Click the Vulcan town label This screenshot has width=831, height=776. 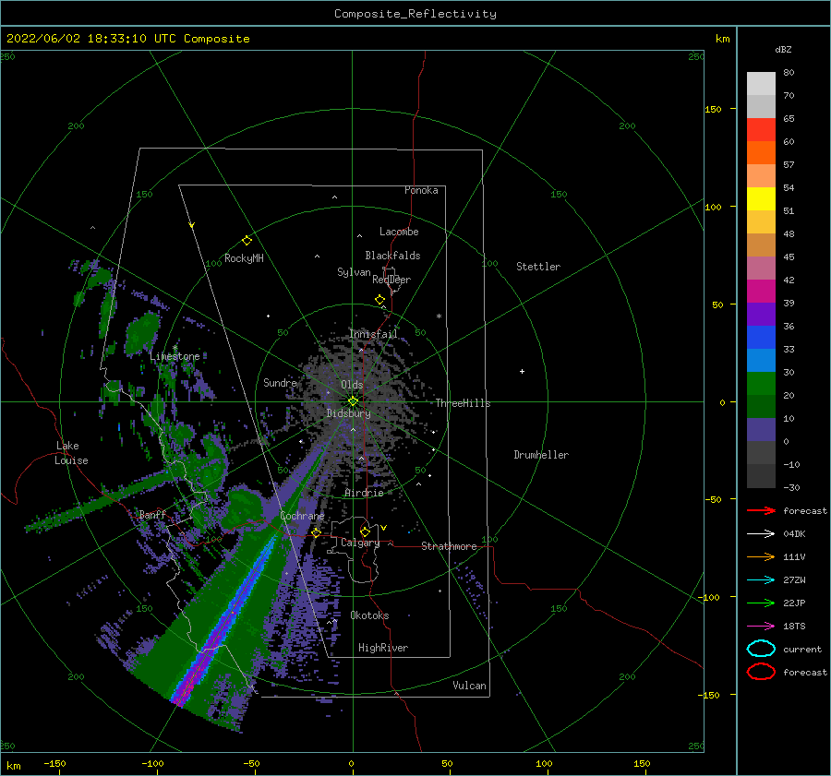pyautogui.click(x=470, y=686)
